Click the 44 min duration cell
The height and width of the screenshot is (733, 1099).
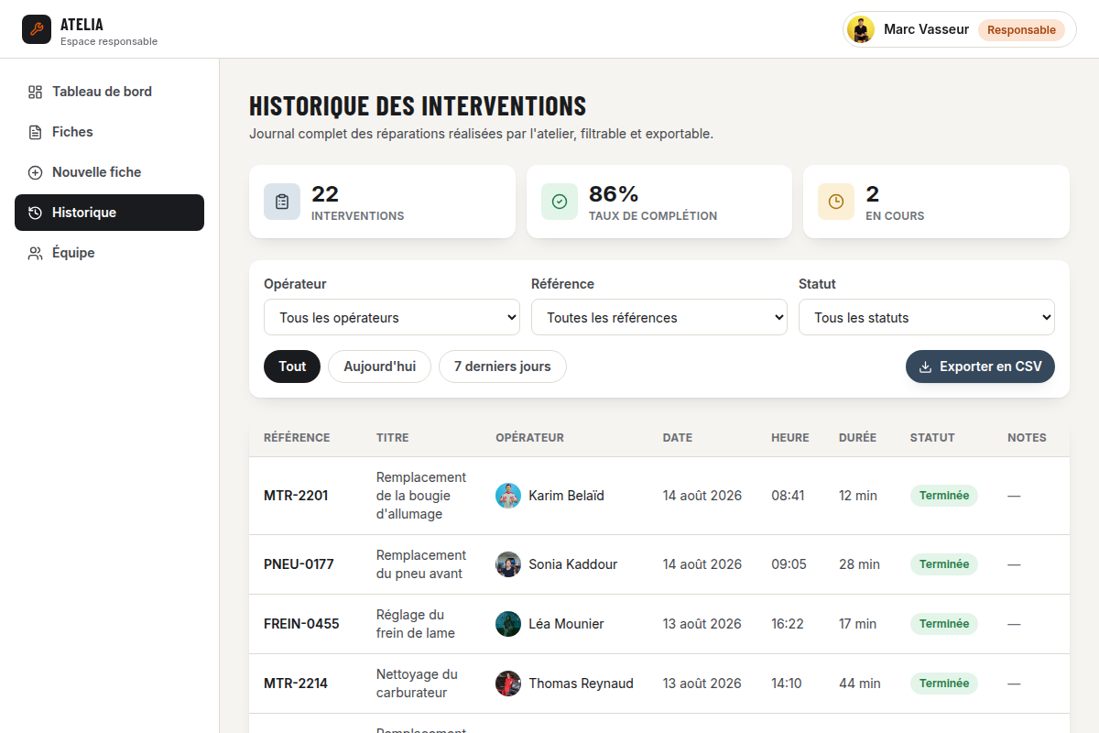click(x=860, y=684)
